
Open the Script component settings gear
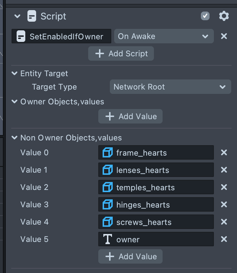click(224, 16)
